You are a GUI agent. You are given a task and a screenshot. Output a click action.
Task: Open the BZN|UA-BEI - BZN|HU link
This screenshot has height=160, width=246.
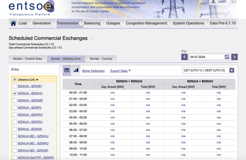(33, 136)
